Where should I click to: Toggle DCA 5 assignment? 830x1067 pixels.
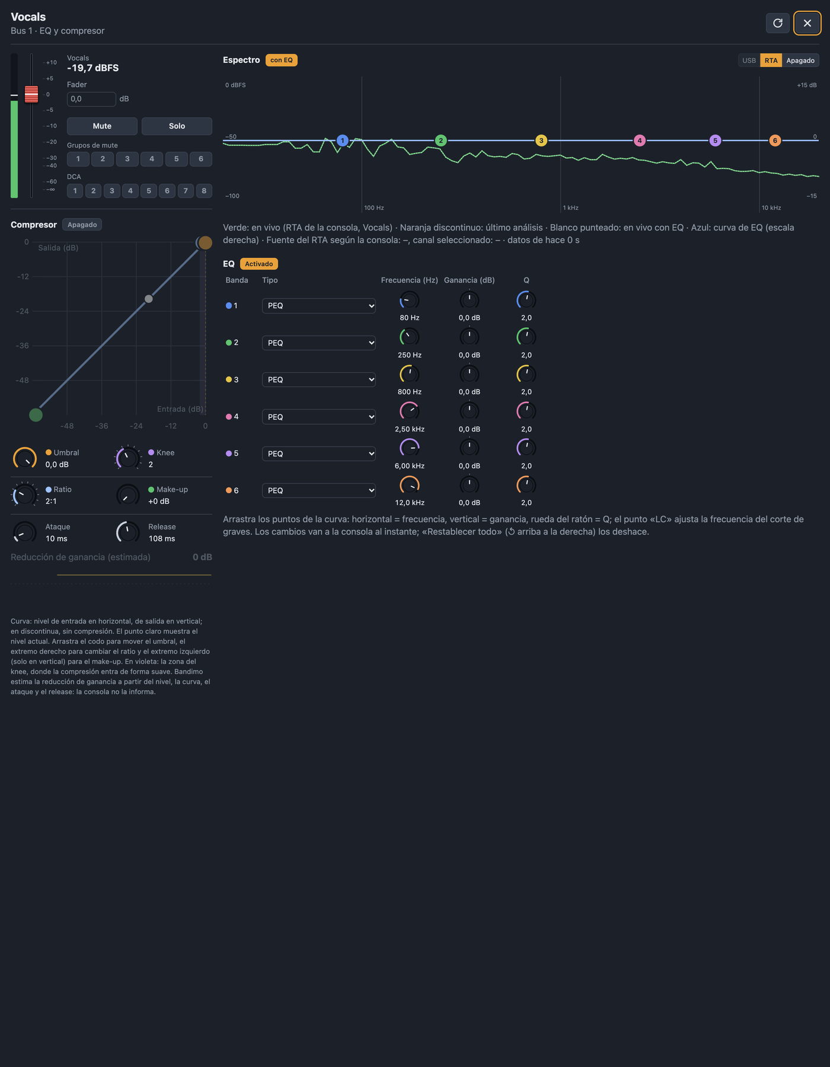tap(149, 191)
